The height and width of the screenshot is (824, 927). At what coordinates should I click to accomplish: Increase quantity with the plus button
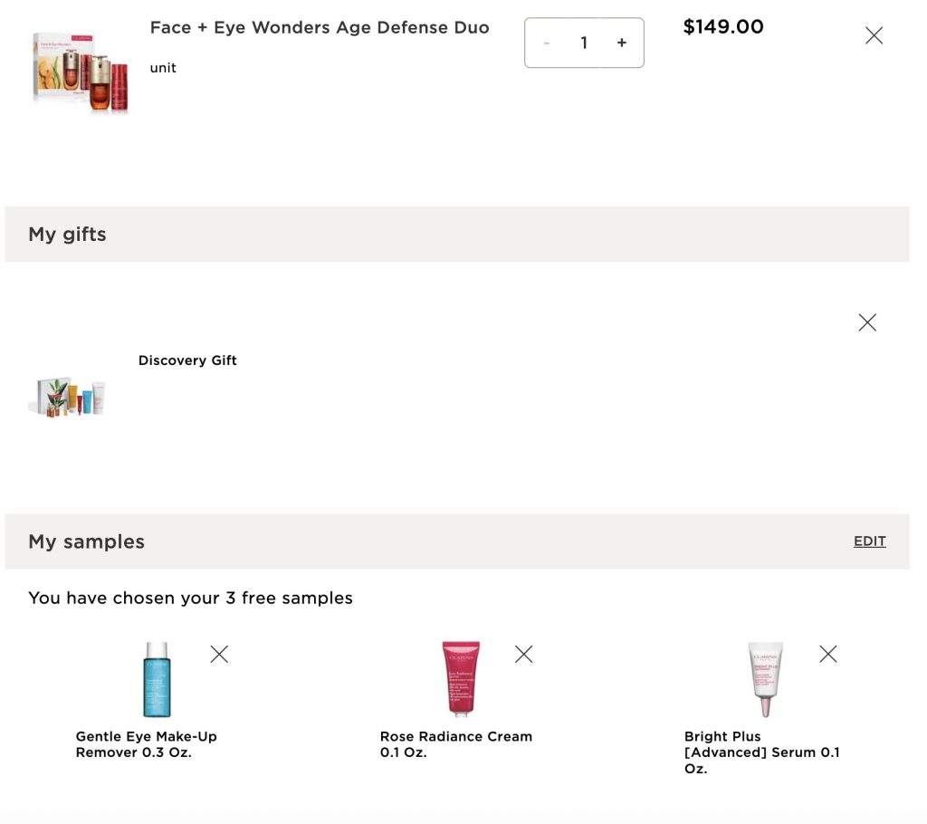(x=622, y=43)
